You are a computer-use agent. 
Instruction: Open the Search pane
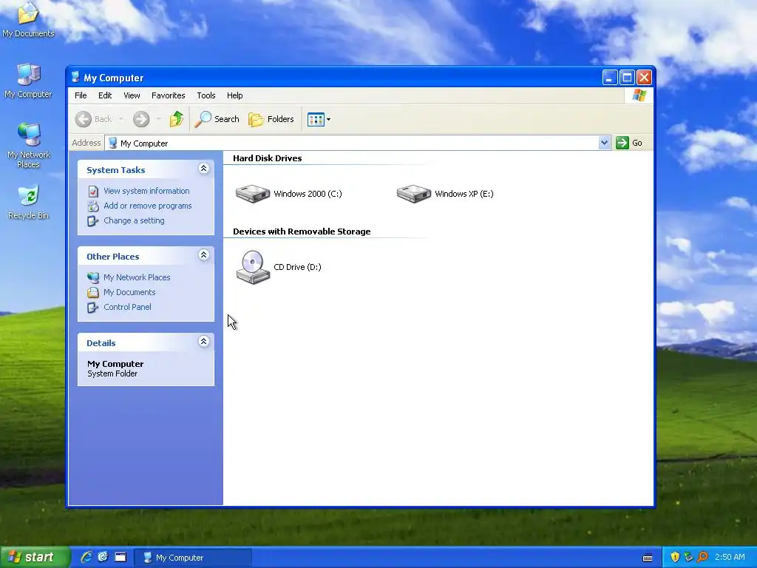coord(217,119)
